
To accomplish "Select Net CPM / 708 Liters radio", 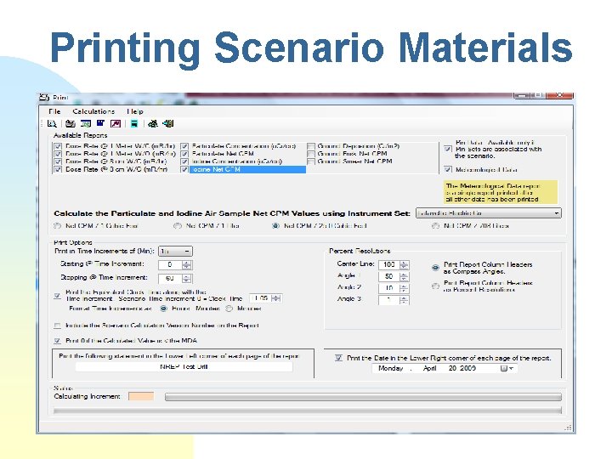I will tap(435, 225).
